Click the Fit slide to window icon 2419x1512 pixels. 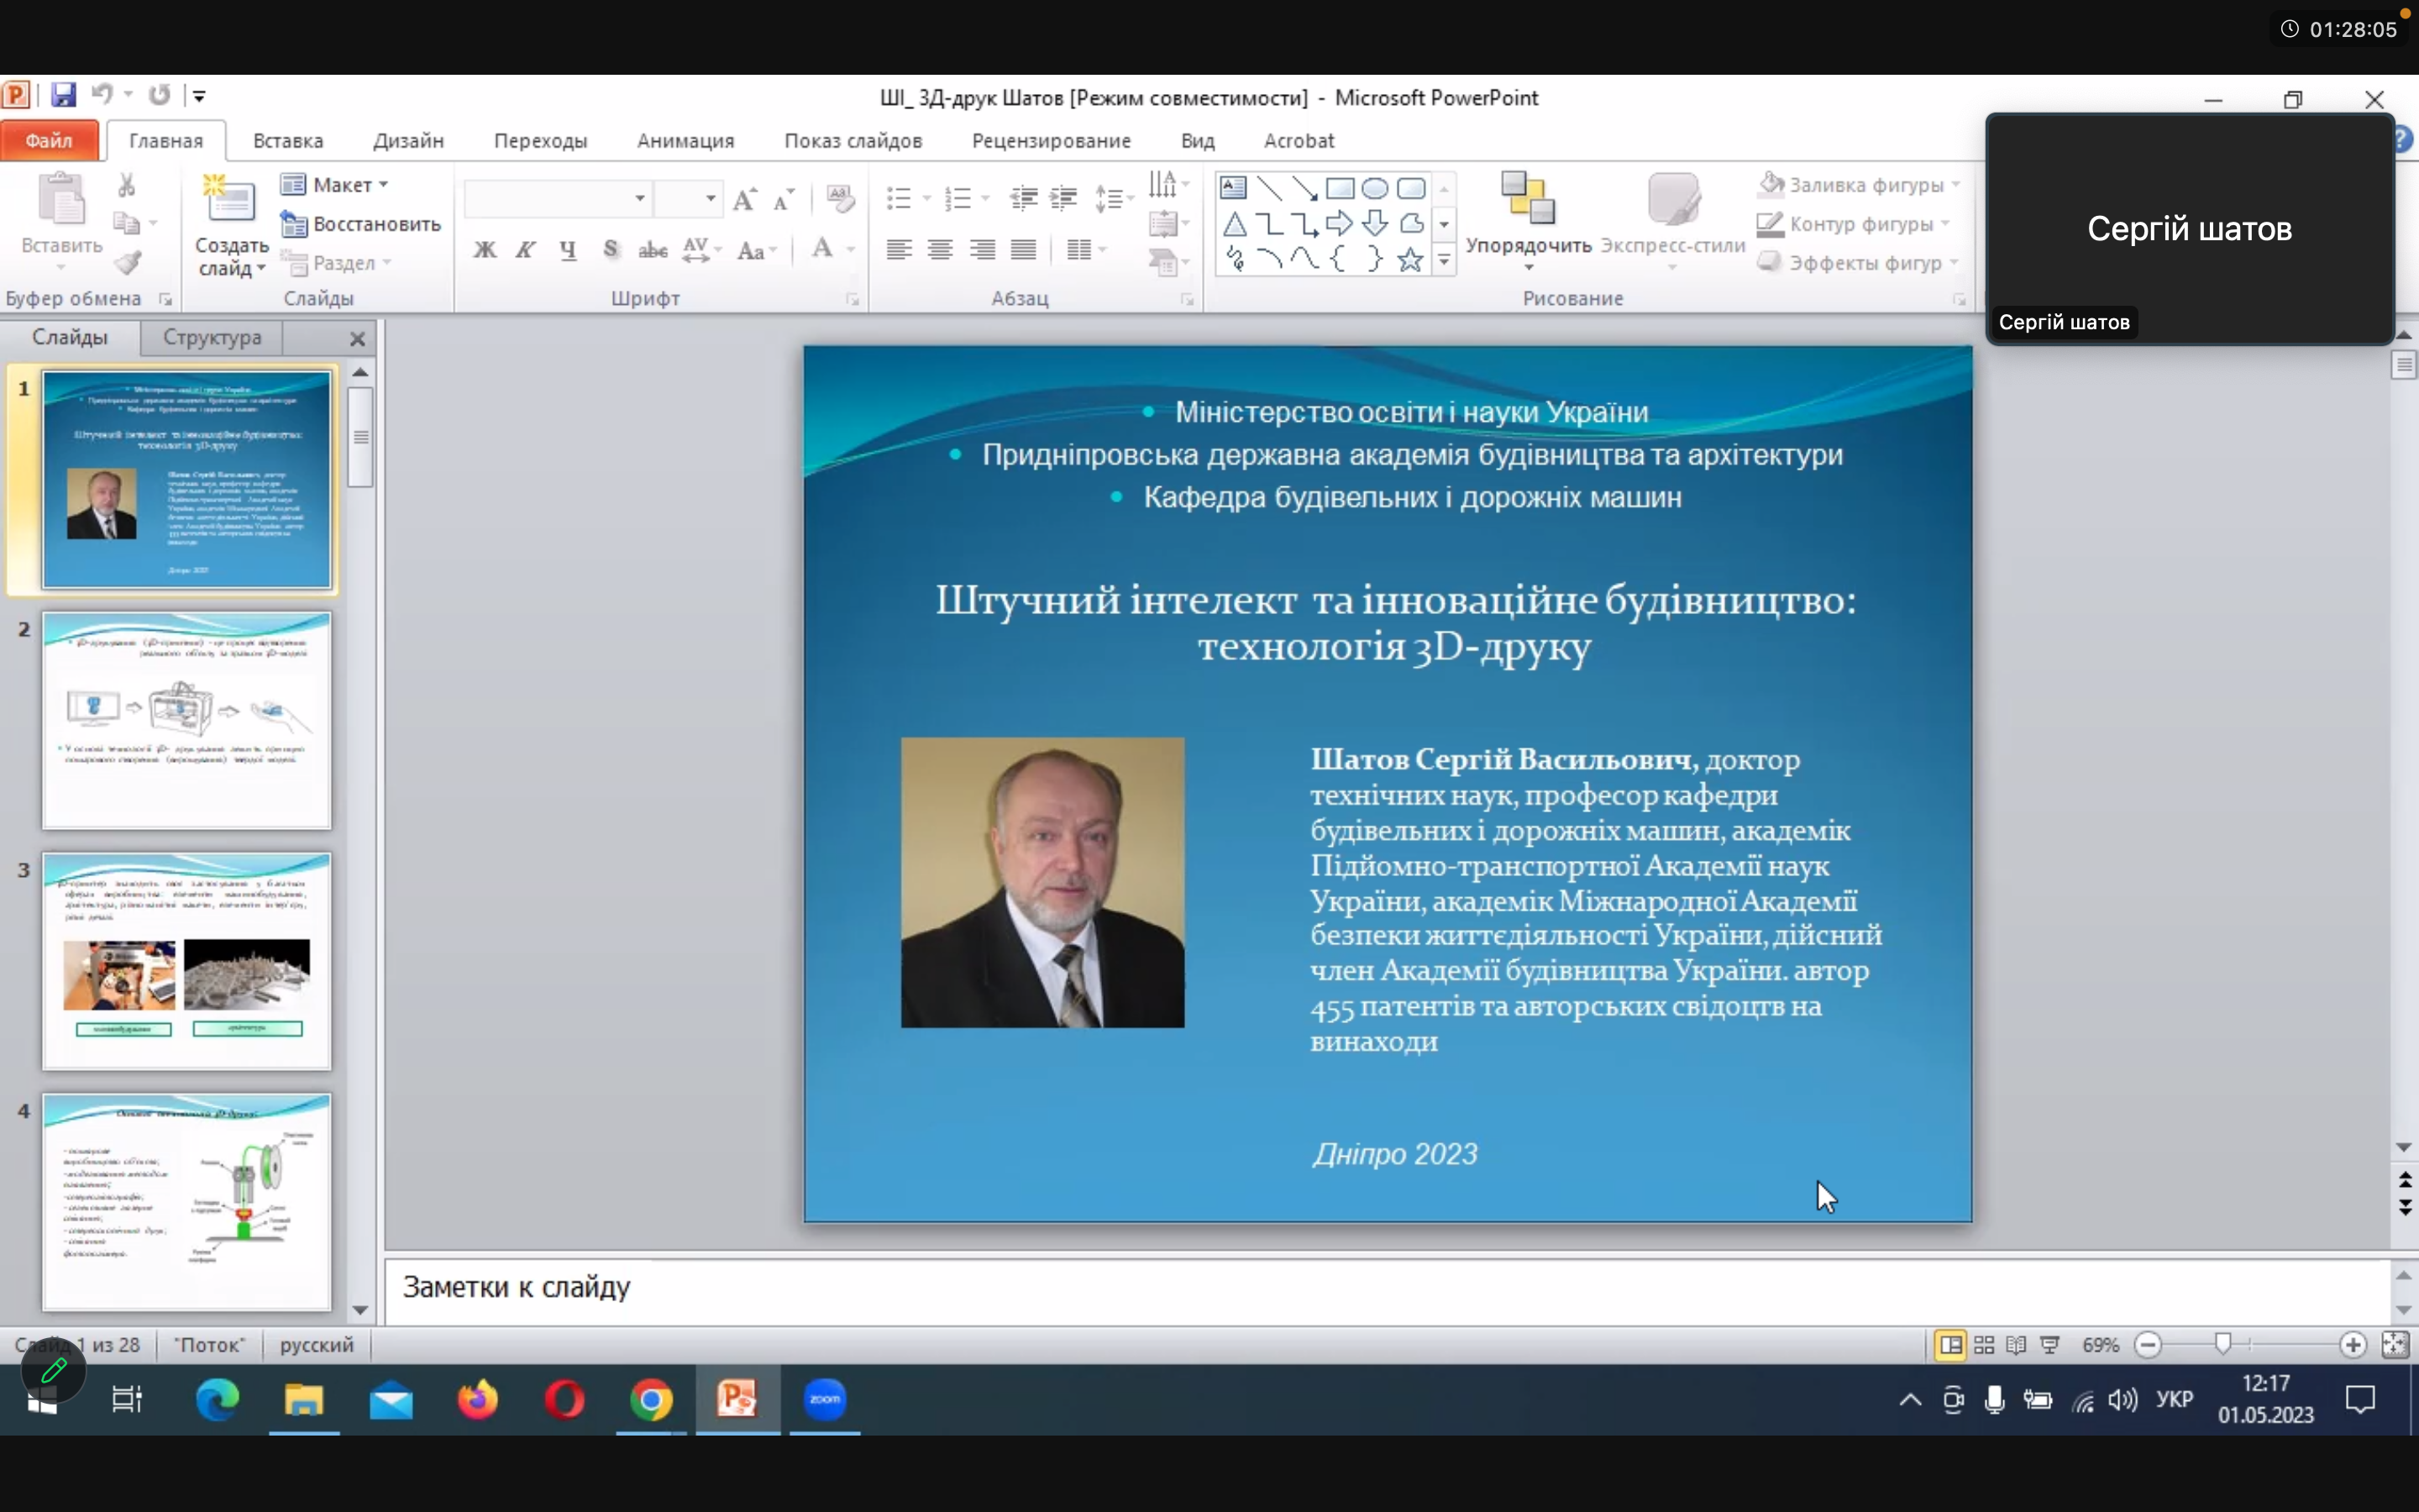tap(2395, 1345)
